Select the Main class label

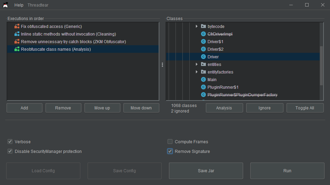click(x=212, y=79)
